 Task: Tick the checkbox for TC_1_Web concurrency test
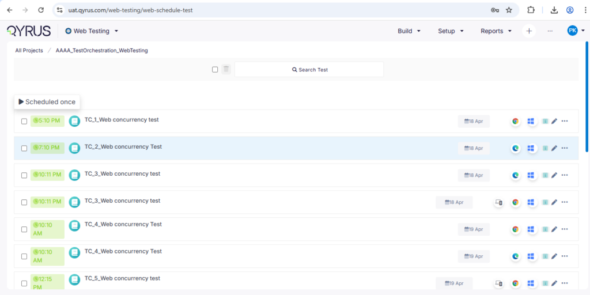pyautogui.click(x=24, y=122)
